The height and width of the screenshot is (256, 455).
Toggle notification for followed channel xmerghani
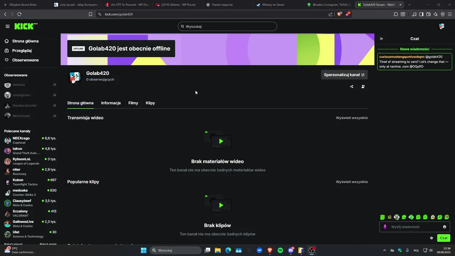[x=54, y=95]
